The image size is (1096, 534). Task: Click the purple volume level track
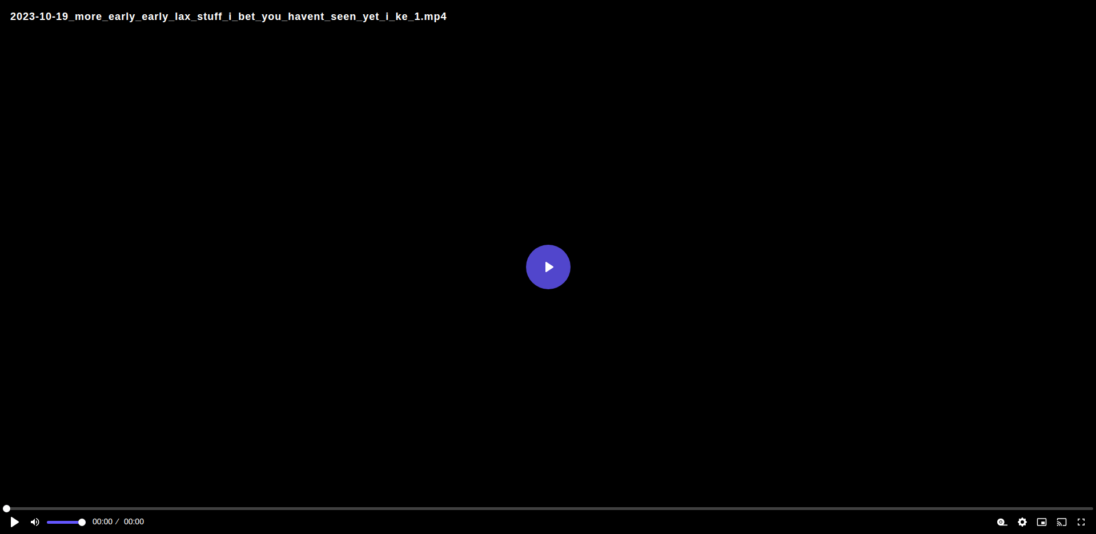click(x=64, y=522)
